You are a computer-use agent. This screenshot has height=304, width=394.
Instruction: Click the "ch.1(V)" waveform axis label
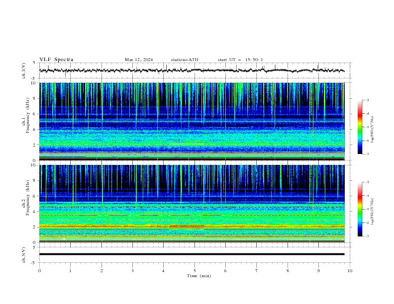tap(24, 71)
